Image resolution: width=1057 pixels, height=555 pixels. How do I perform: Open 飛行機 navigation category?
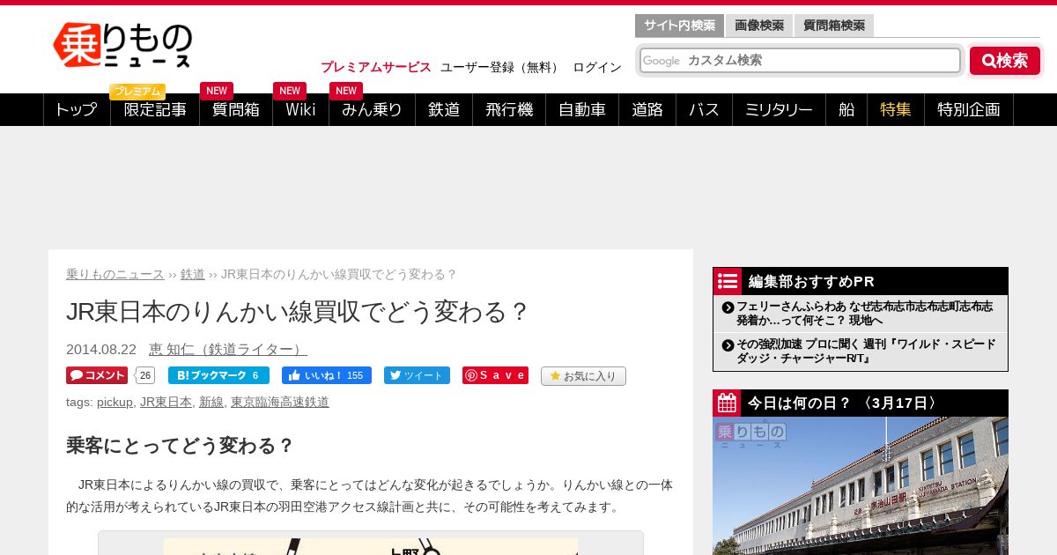click(509, 110)
